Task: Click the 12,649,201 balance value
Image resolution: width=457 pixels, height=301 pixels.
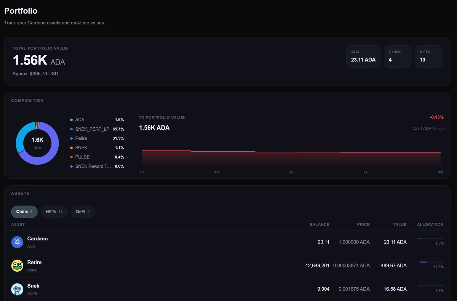Action: point(317,266)
